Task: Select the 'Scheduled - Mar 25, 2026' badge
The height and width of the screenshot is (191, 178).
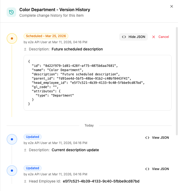Action: point(46,36)
